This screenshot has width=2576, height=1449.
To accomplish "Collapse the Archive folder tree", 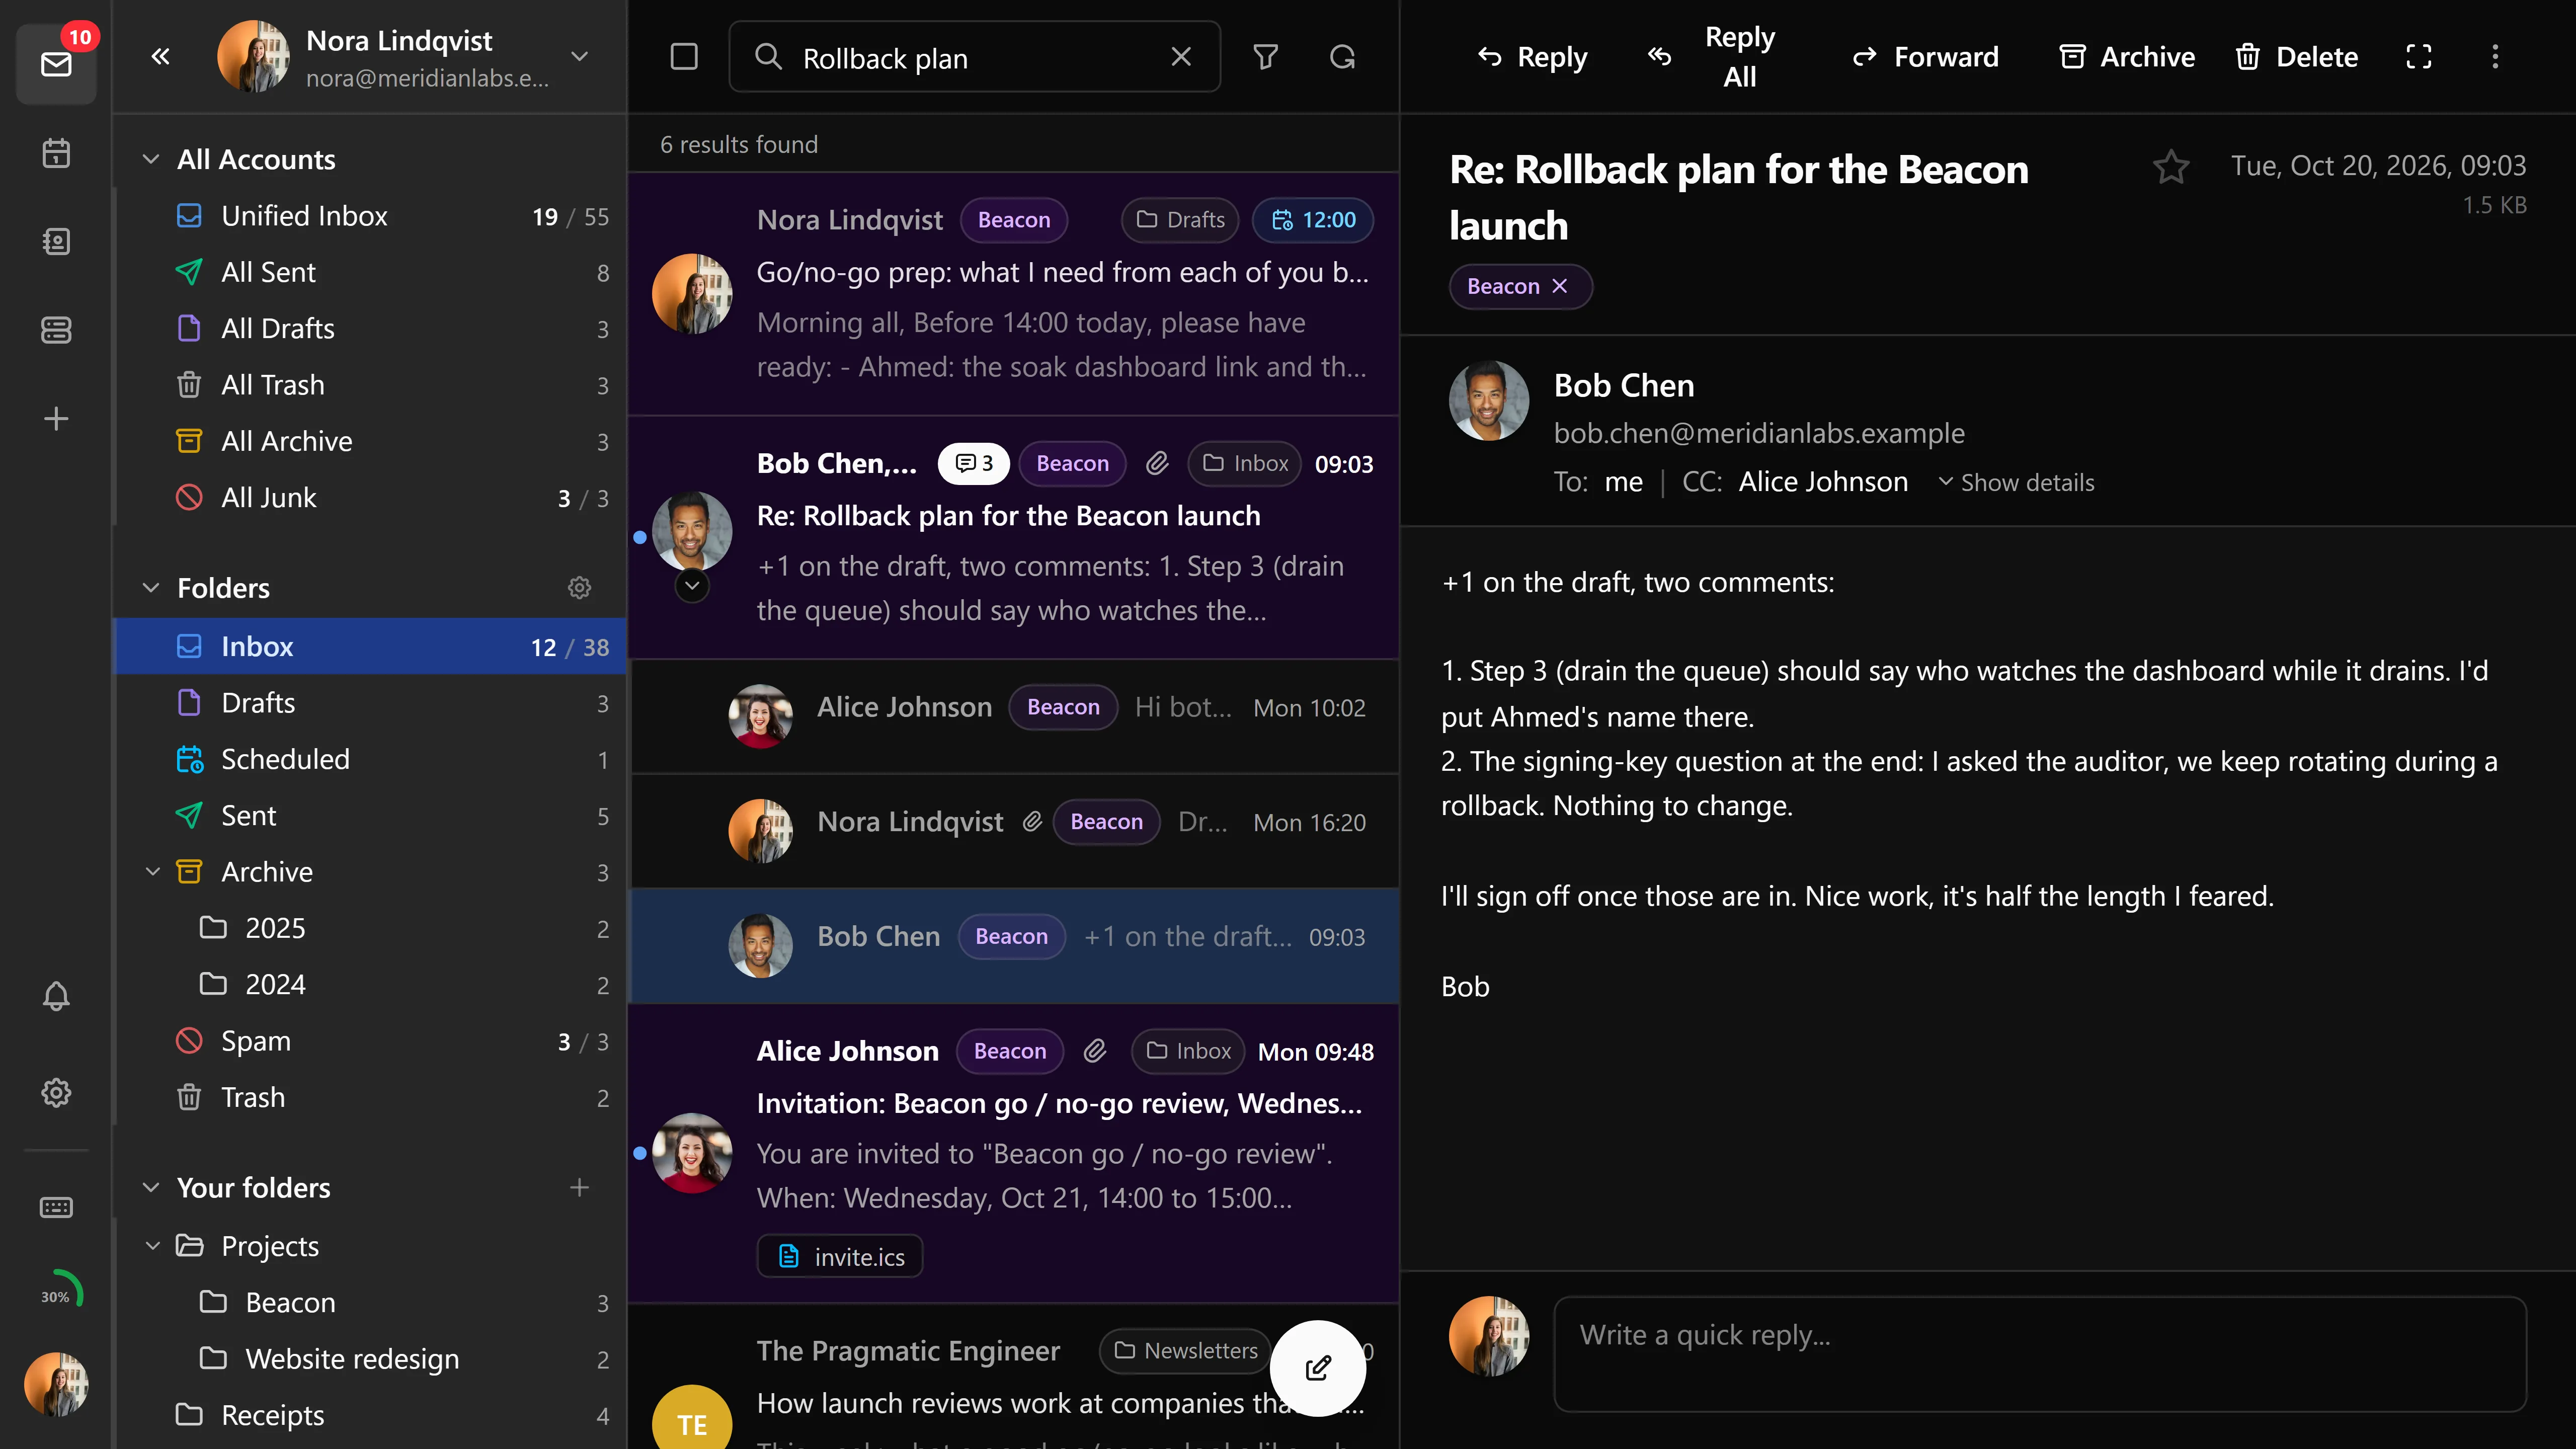I will click(x=153, y=872).
